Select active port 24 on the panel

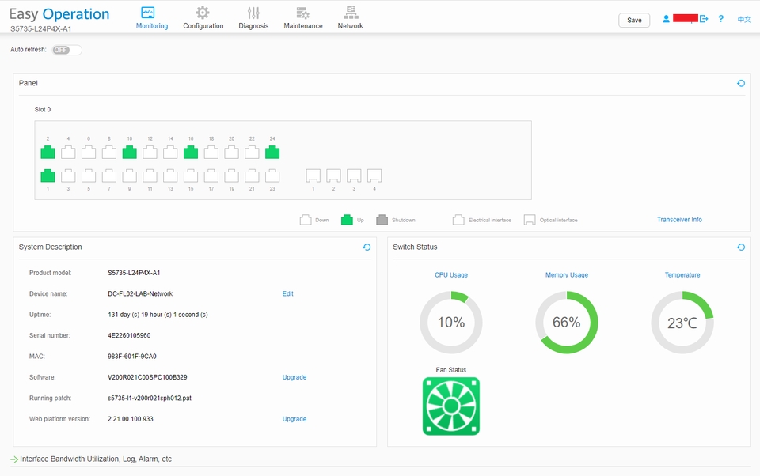point(272,152)
